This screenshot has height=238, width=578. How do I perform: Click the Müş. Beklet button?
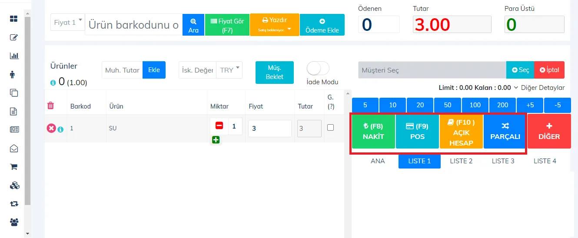pos(275,73)
